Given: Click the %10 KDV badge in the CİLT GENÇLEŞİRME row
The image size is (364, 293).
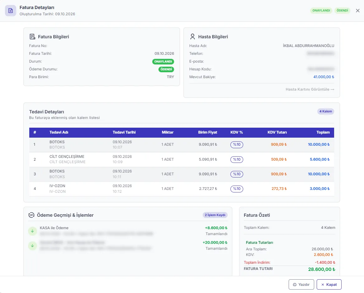Looking at the screenshot, I should (x=237, y=159).
